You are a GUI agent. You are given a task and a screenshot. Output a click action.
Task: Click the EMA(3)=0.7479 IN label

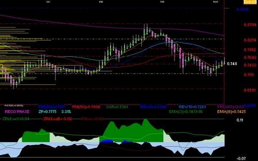186,112
